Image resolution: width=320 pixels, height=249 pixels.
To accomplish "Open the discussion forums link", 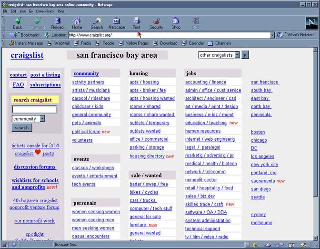I will point(35,167).
